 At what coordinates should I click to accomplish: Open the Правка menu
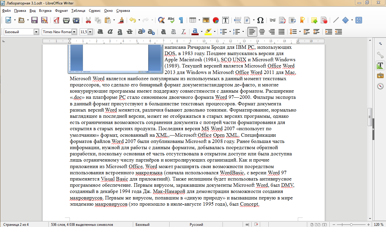20,11
